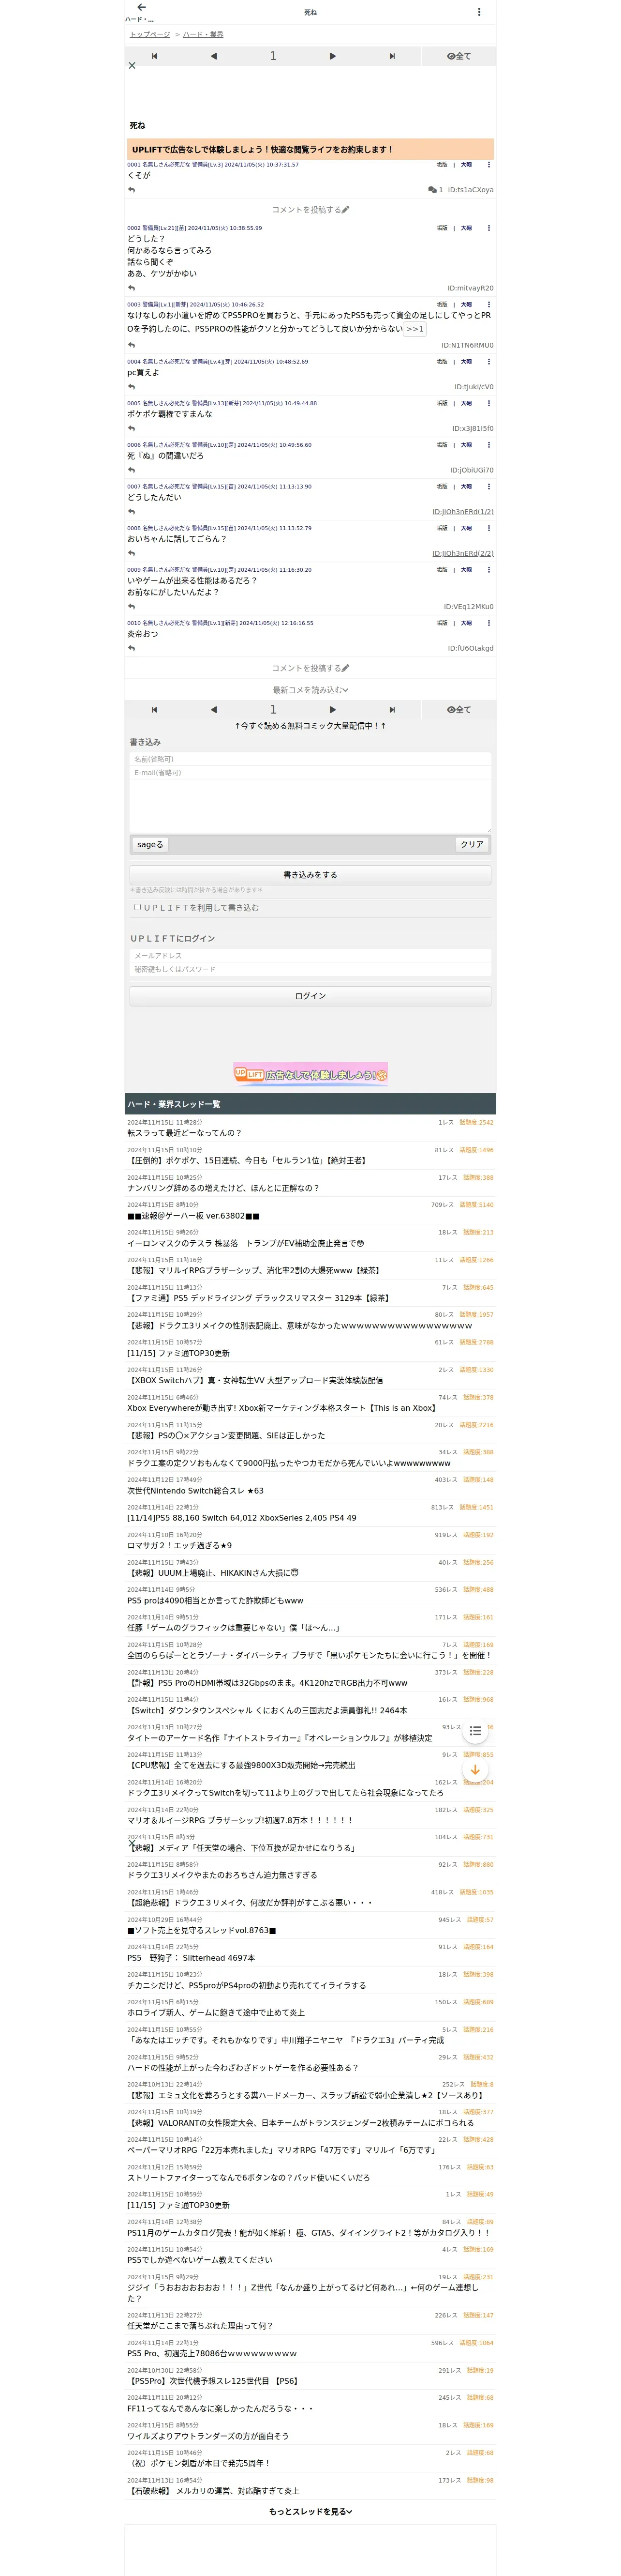Click the floating orange down-arrow button
The image size is (621, 2576).
475,1770
